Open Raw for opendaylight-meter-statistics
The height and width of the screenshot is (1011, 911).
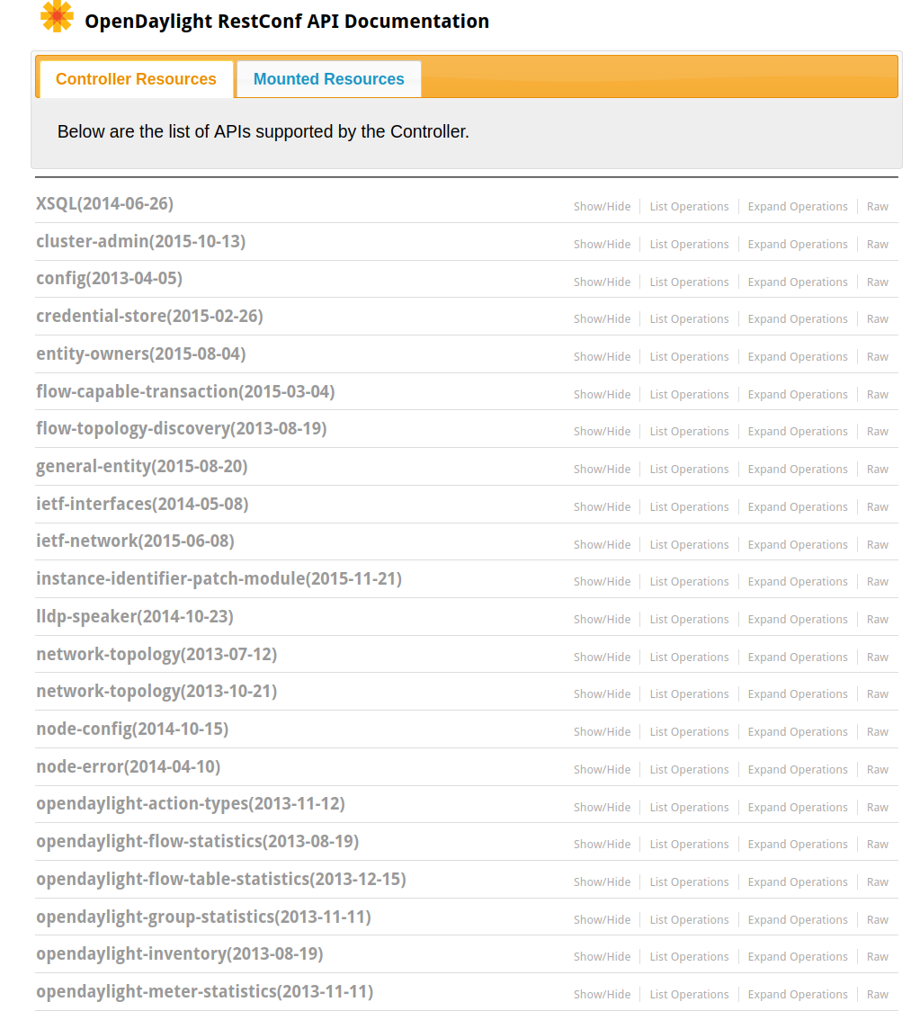click(878, 995)
